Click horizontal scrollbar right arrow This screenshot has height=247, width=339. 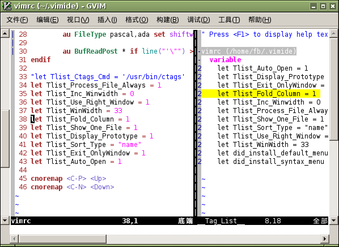[x=325, y=239]
